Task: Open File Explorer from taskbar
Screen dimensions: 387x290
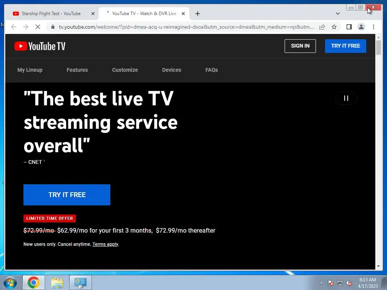Action: click(x=57, y=282)
